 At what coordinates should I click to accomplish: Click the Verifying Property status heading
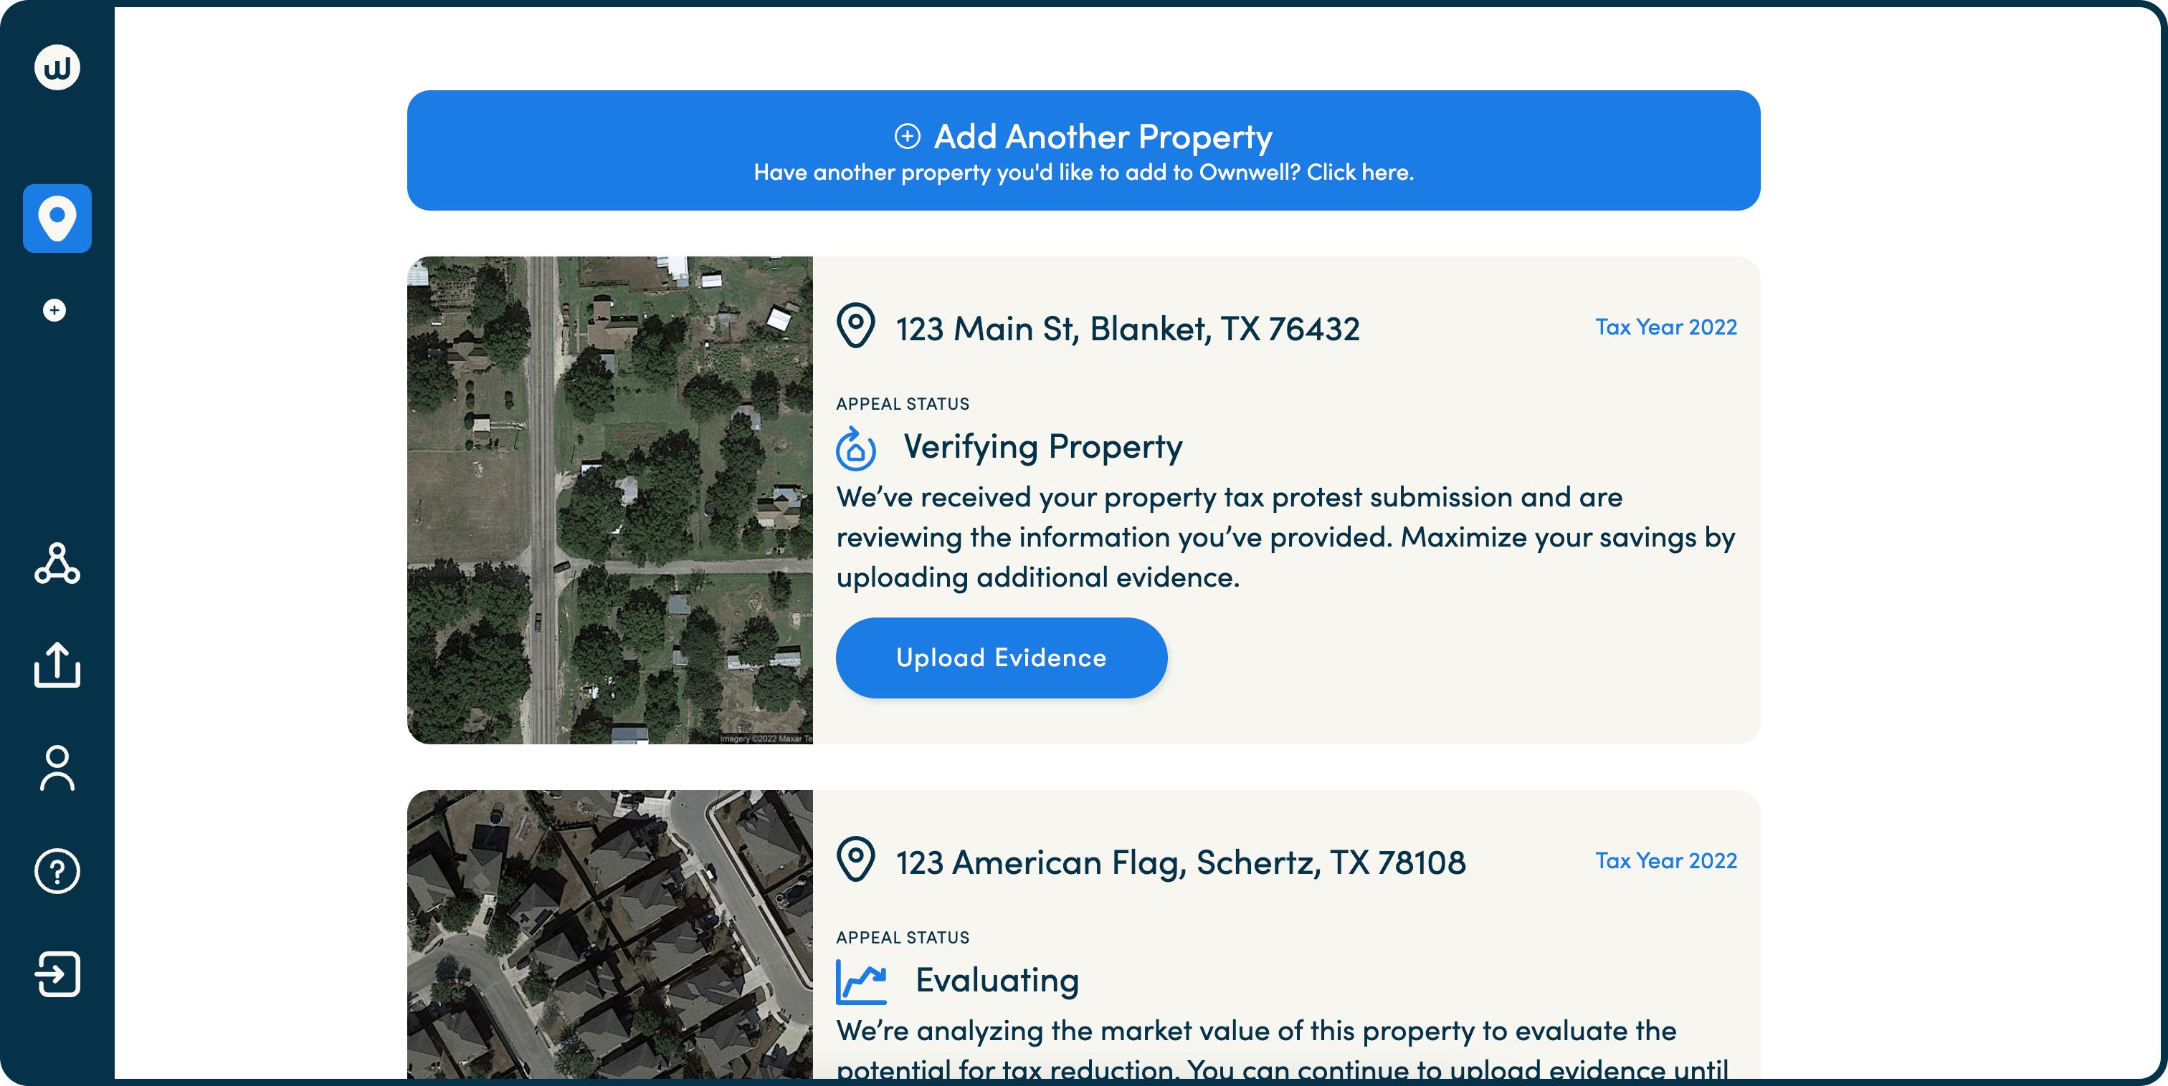coord(1042,447)
